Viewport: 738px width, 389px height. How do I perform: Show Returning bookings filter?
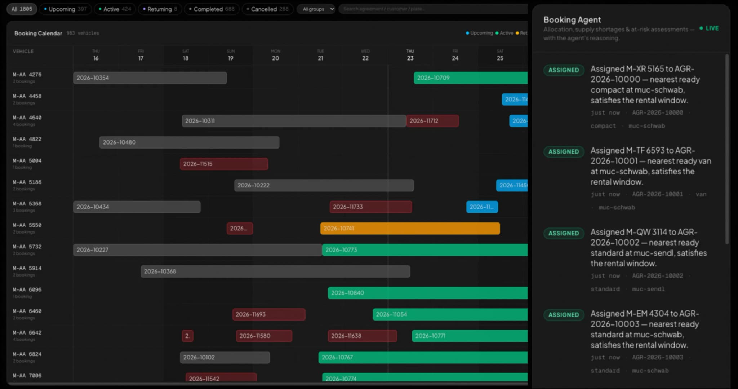pos(160,9)
